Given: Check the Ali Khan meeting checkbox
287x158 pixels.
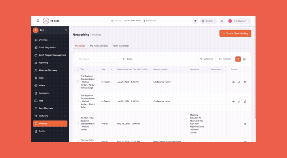Looking at the screenshot, I should point(77,123).
